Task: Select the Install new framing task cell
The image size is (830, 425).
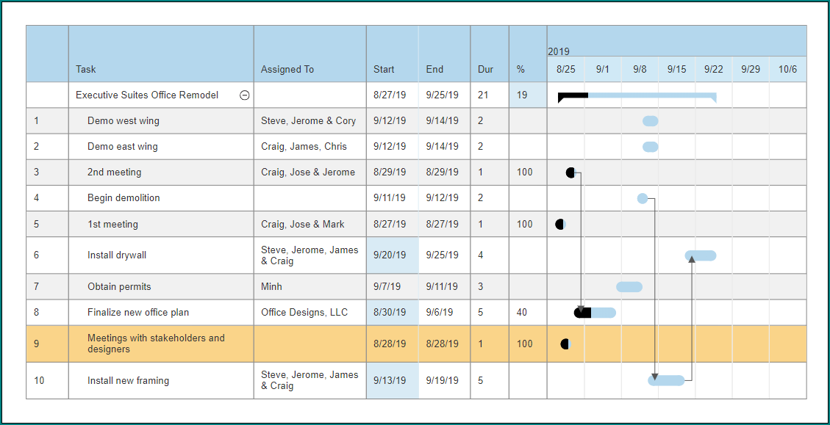Action: pos(161,381)
